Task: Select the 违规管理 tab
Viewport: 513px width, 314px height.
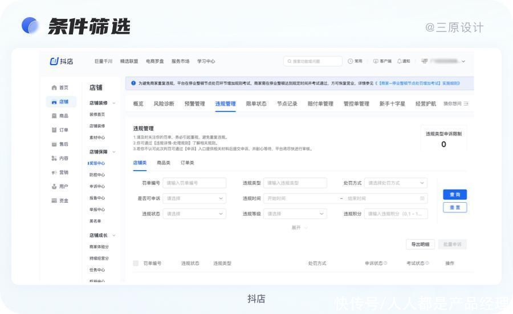Action: click(x=225, y=103)
